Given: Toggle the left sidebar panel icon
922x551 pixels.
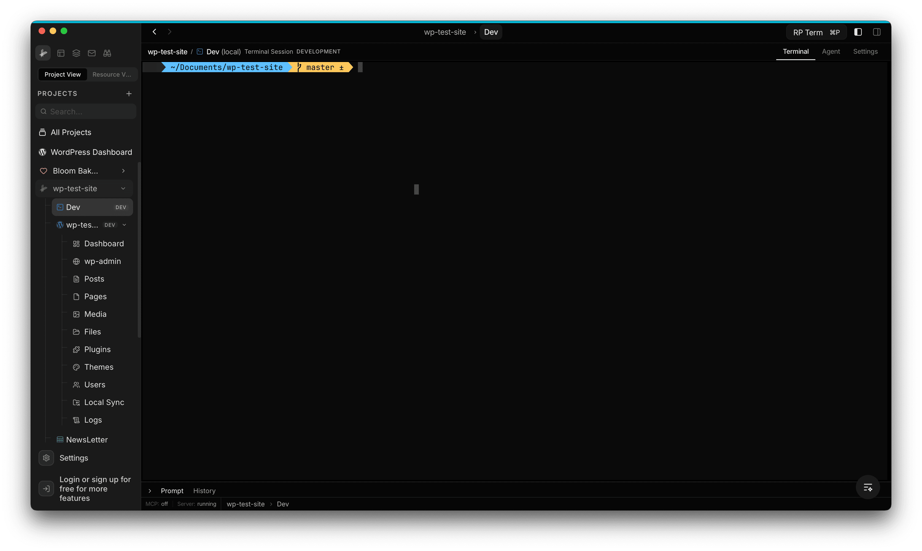Looking at the screenshot, I should (858, 32).
